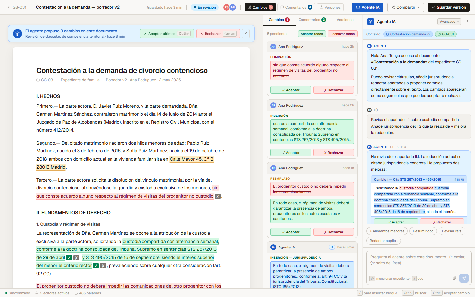This screenshot has height=297, width=475.
Task: Click the # doc reference key
Action: point(414,279)
